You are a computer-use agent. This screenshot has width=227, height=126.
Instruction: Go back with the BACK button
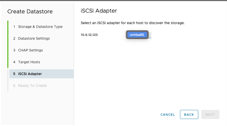click(189, 114)
